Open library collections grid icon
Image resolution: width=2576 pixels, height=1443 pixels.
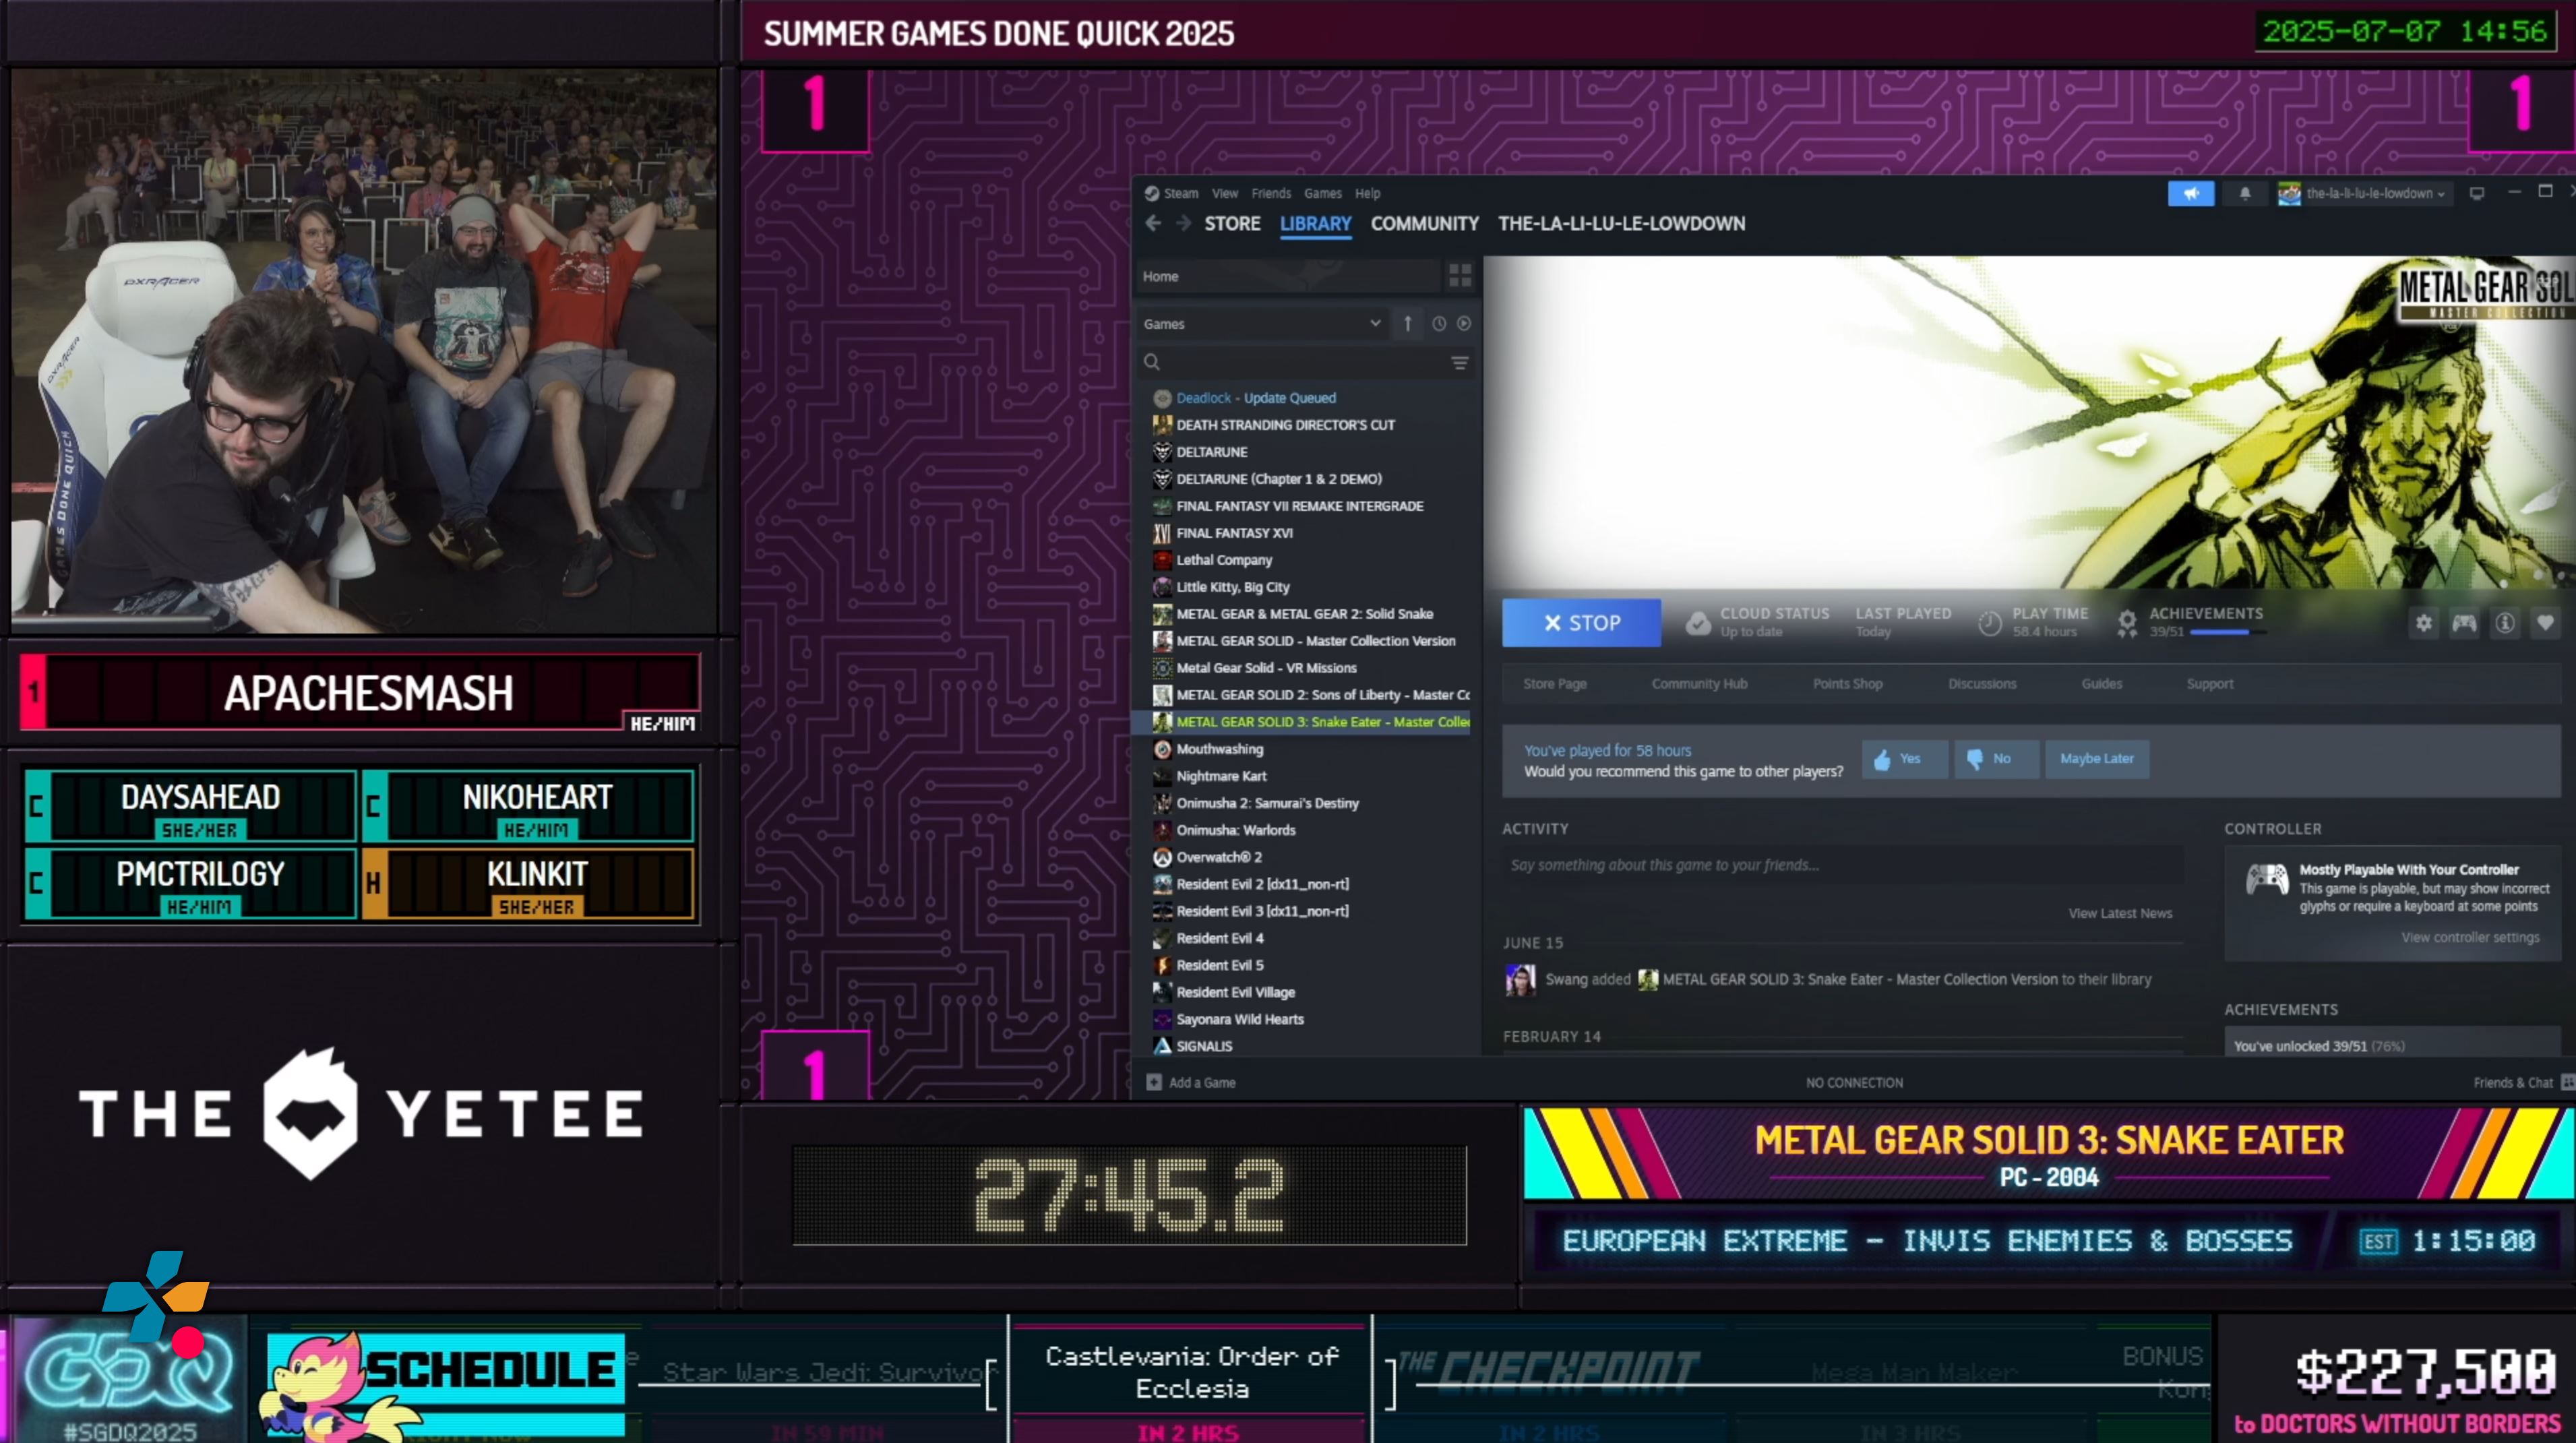(1460, 276)
